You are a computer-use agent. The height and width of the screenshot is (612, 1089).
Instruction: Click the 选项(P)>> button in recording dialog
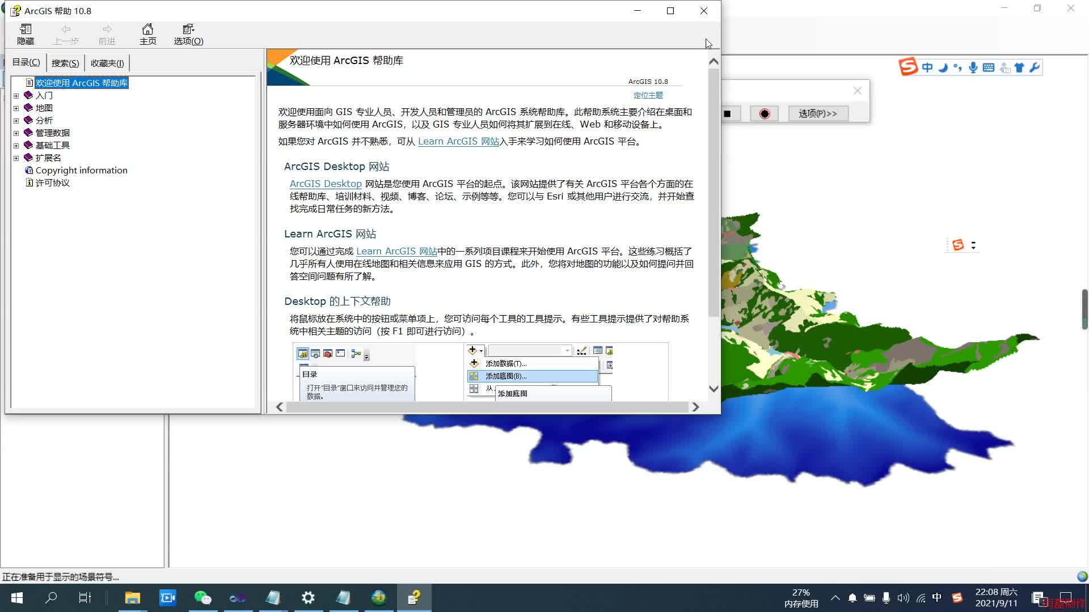coord(818,113)
